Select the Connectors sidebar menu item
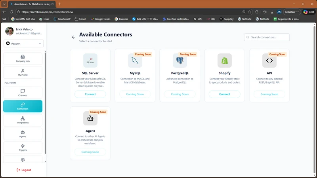This screenshot has height=178, width=317. coord(23,106)
